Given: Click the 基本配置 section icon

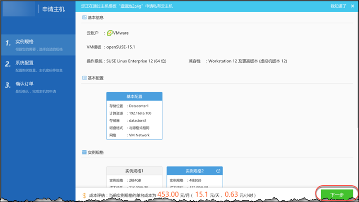Looking at the screenshot, I should pos(84,78).
